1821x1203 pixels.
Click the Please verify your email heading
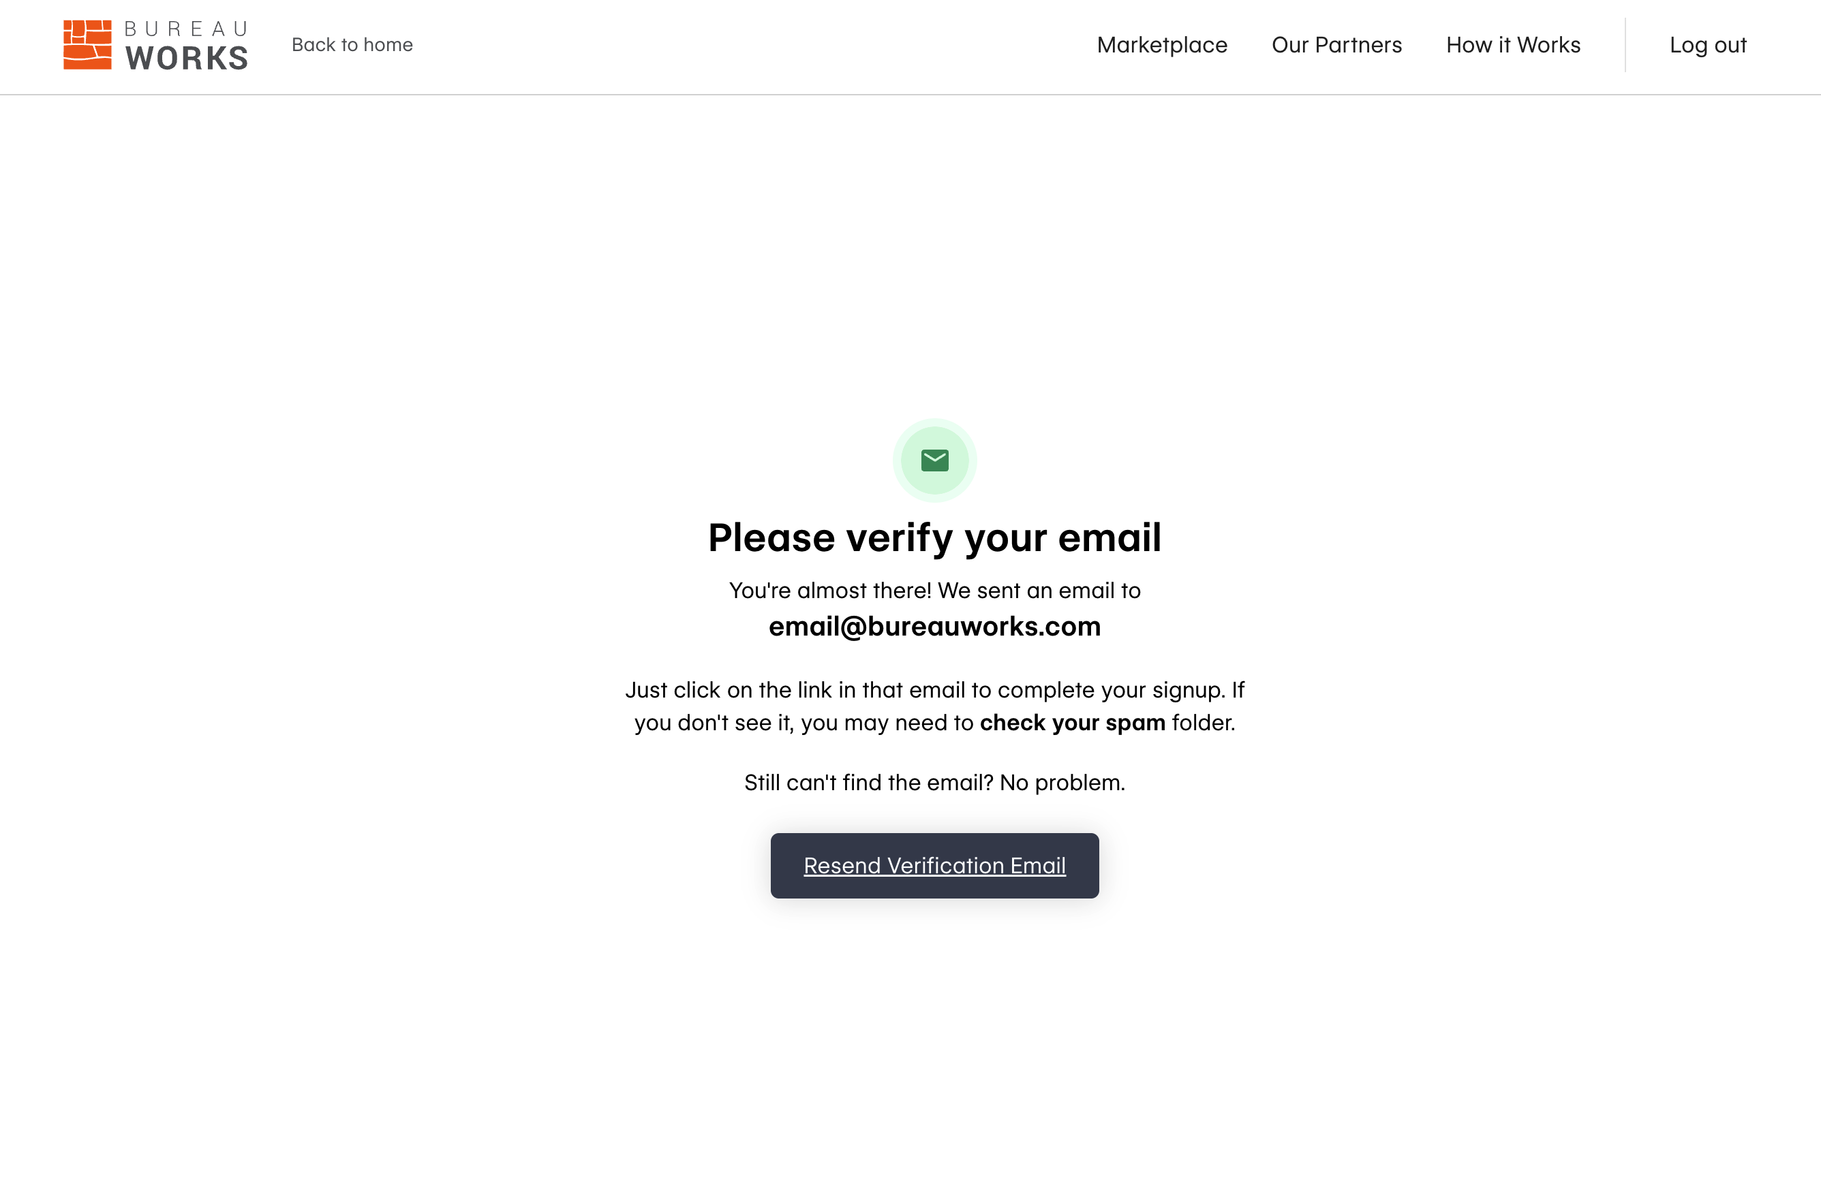coord(934,537)
